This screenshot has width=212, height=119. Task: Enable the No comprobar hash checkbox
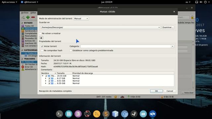[42, 51]
